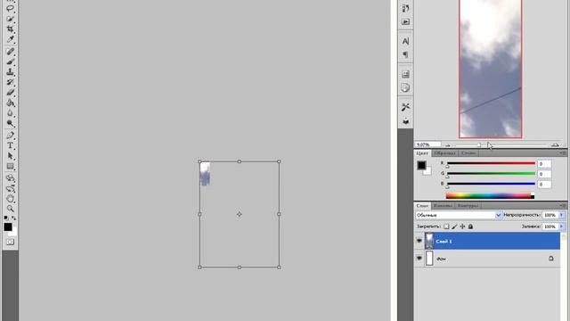Switch to the Образцы tab

point(444,153)
